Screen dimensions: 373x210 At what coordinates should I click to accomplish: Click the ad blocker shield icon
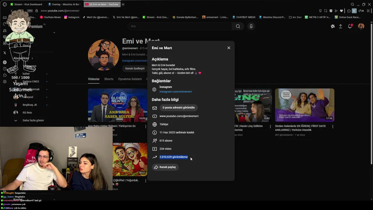331,11
